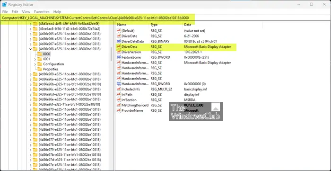Click the "basicdisplay.inf" data value

(x=195, y=89)
